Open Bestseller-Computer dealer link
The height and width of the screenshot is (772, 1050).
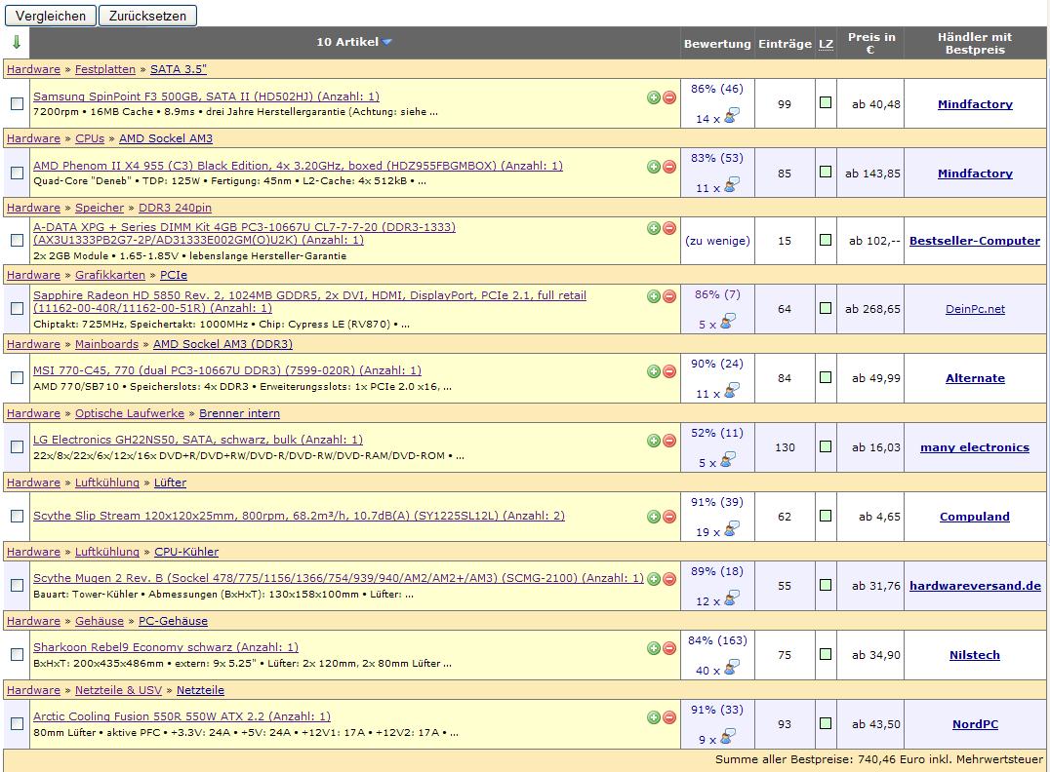point(975,241)
